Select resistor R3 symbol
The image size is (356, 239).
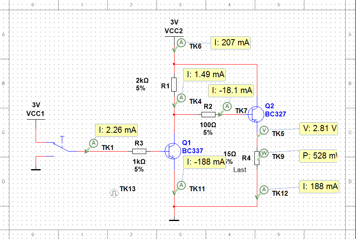coord(139,151)
